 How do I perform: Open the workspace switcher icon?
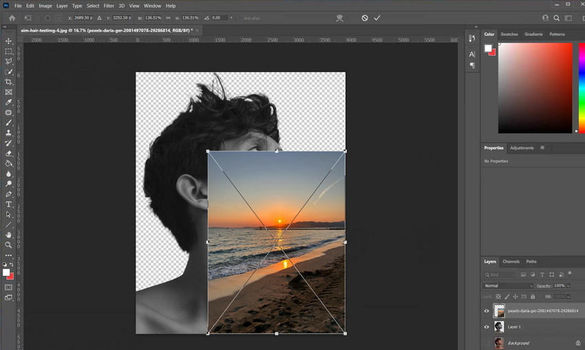click(x=568, y=18)
